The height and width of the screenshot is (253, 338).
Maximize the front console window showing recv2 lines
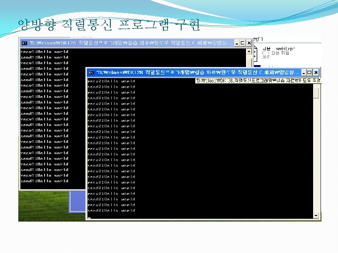[309, 73]
